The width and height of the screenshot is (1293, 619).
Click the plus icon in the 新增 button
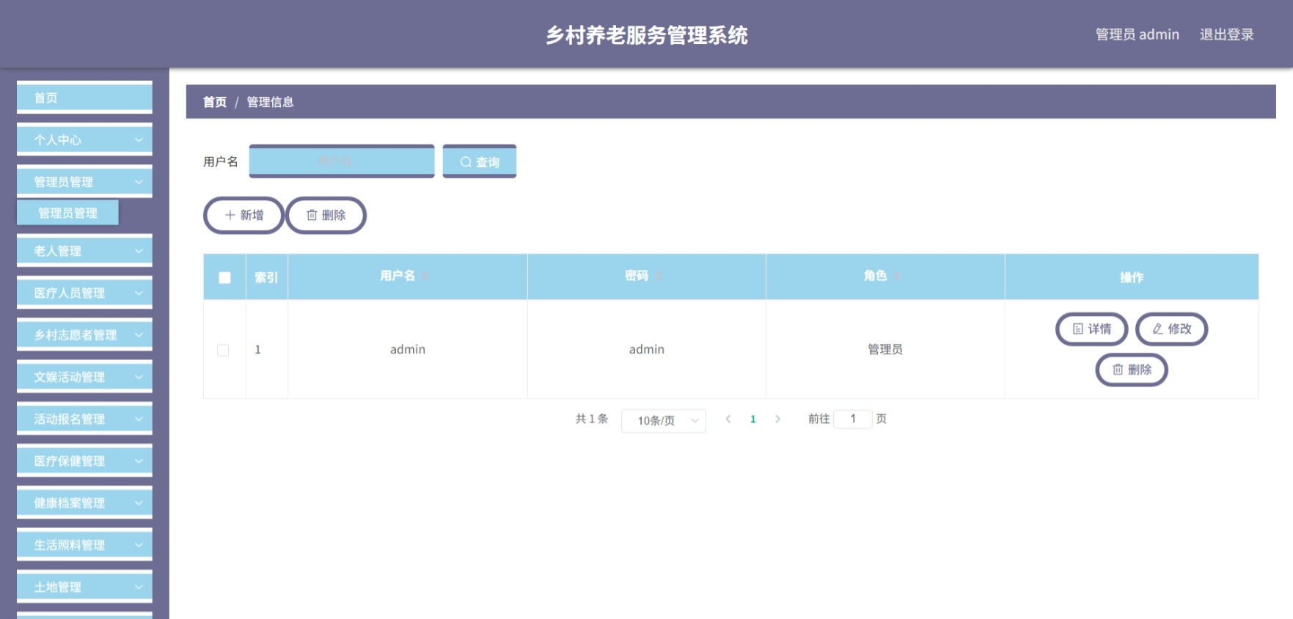tap(230, 215)
